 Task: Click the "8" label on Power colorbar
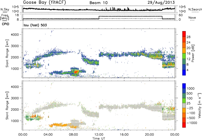(x=187, y=64)
